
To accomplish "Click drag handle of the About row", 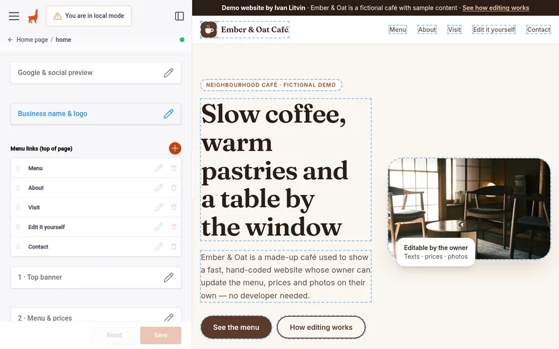I will (18, 188).
